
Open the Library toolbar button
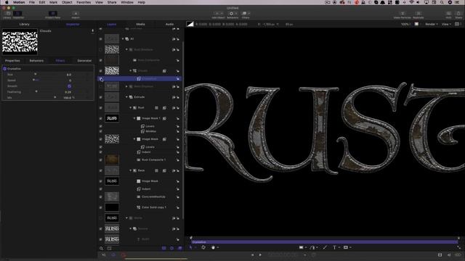point(7,14)
